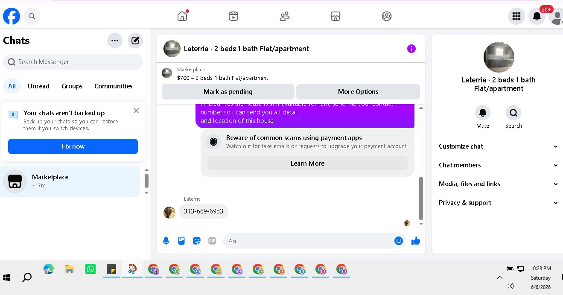This screenshot has width=563, height=295.
Task: Switch to the Groups tab
Action: [72, 86]
